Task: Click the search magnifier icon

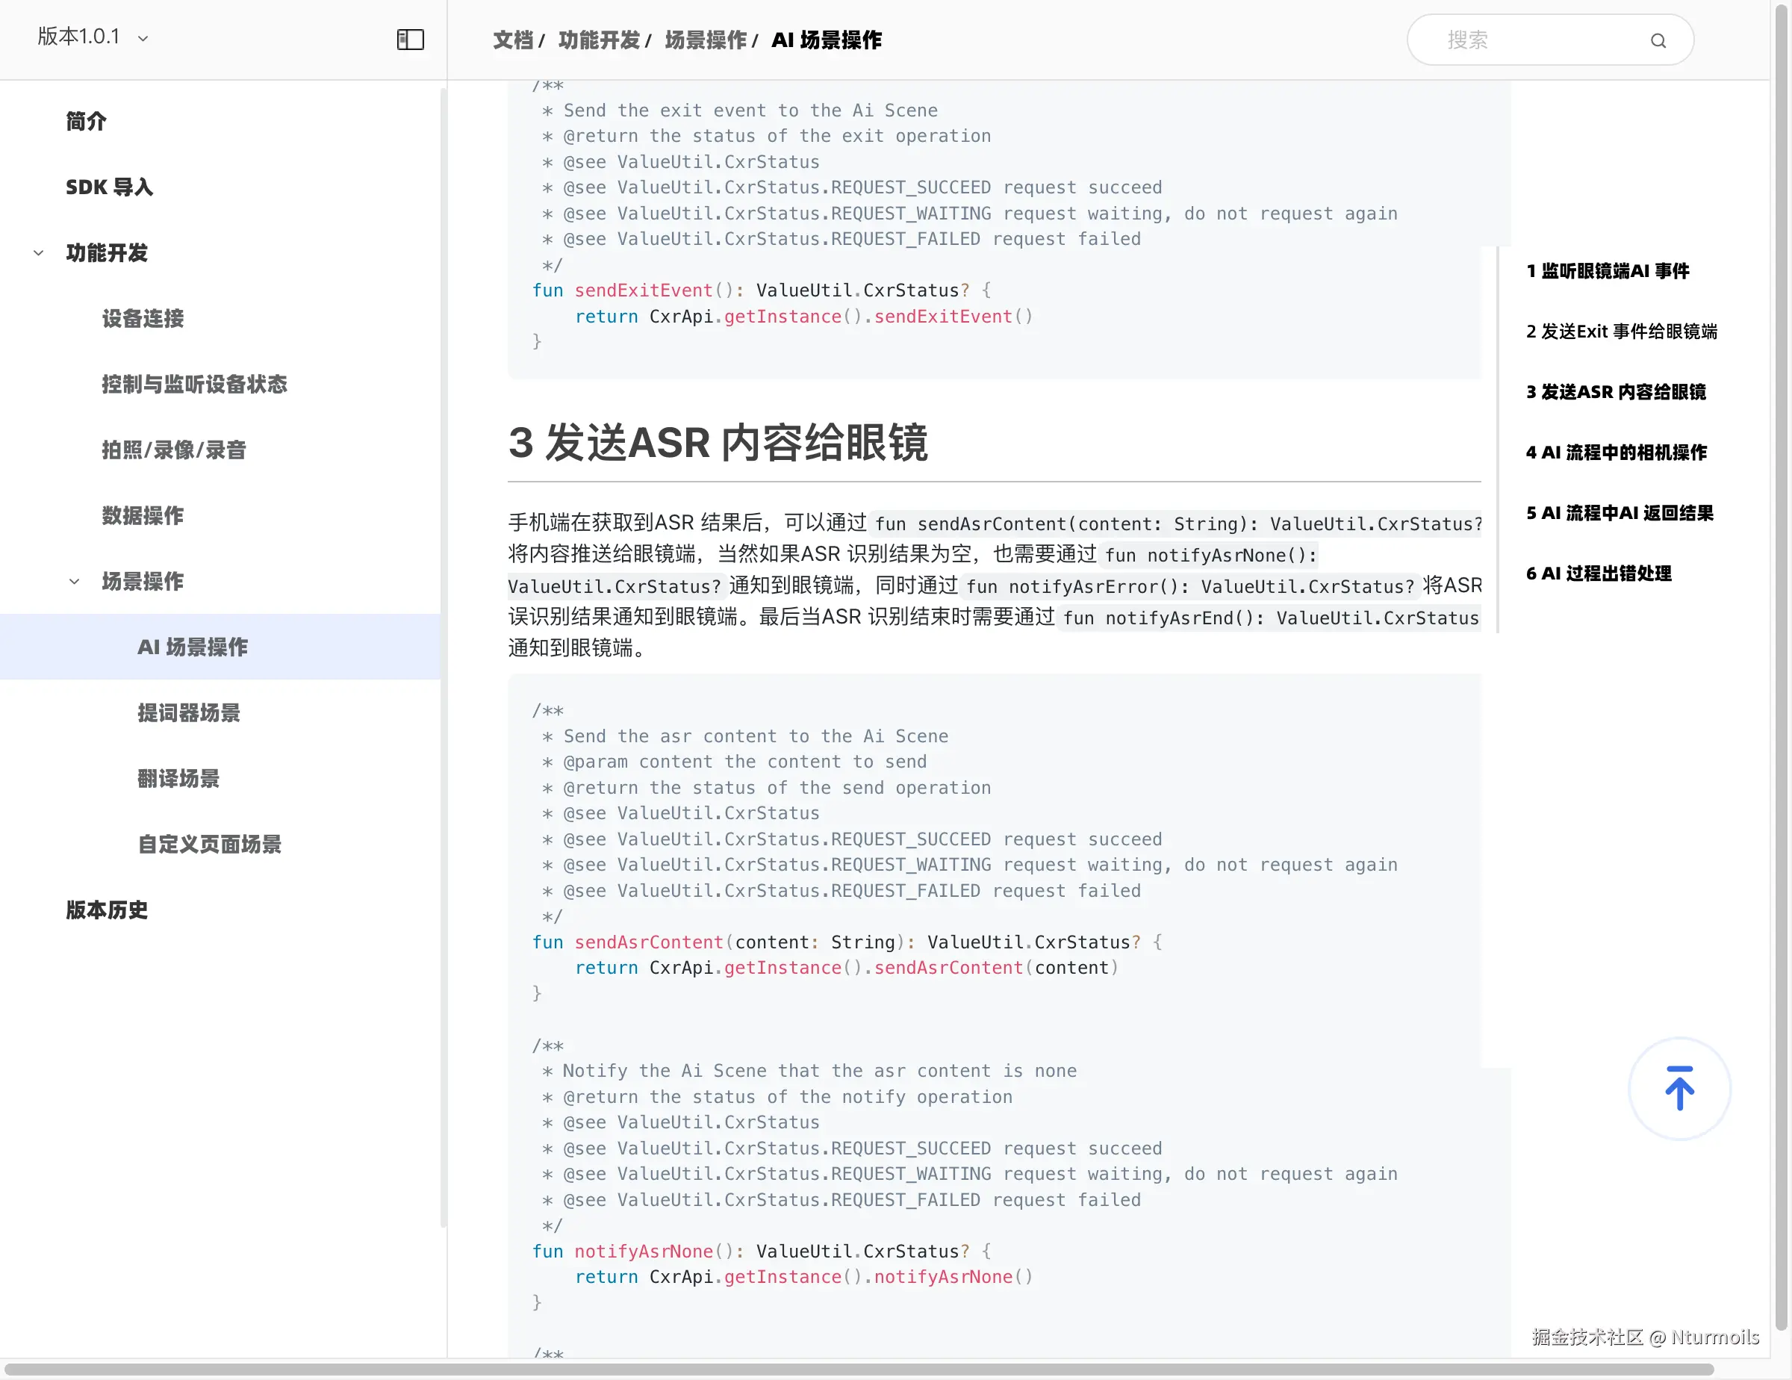Action: pos(1658,40)
